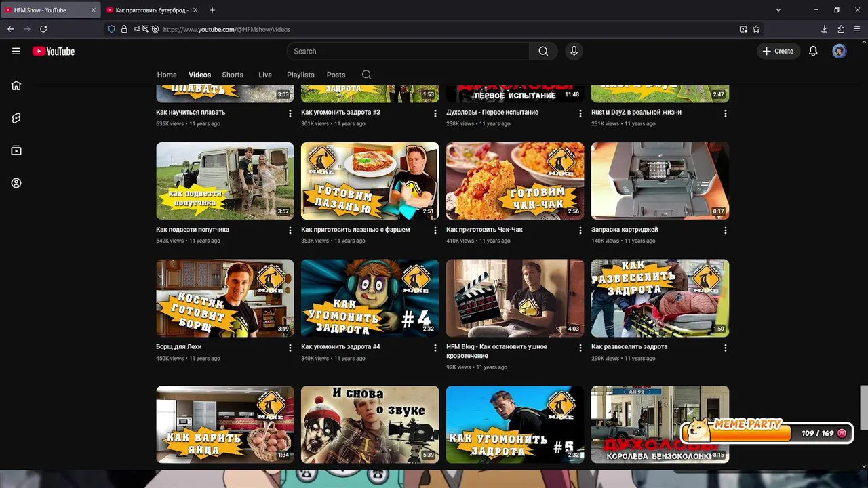Open Subscriptions in the left sidebar

point(16,150)
